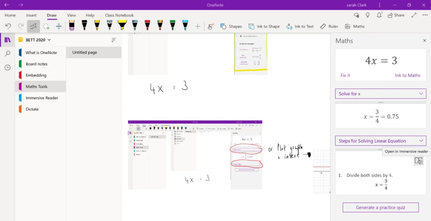Viewport: 431px width, 221px height.
Task: Toggle the Maths pane button
Action: [x=354, y=26]
